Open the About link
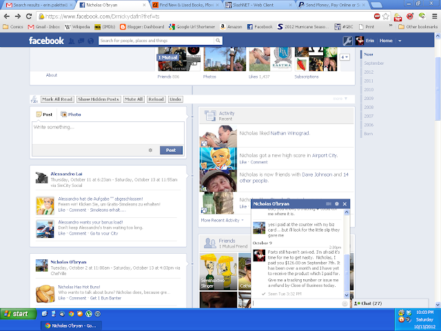 click(52, 75)
